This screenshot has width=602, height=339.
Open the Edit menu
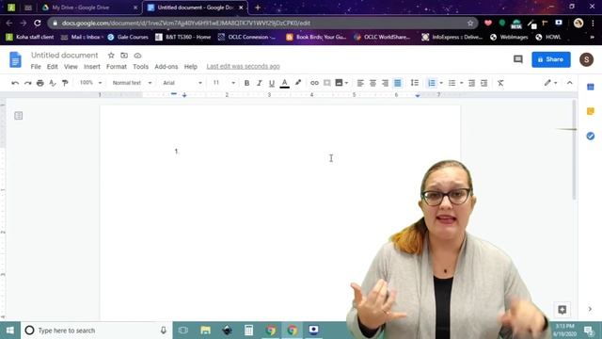pos(53,67)
